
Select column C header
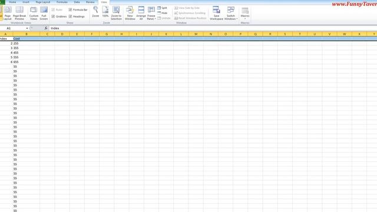pos(47,34)
